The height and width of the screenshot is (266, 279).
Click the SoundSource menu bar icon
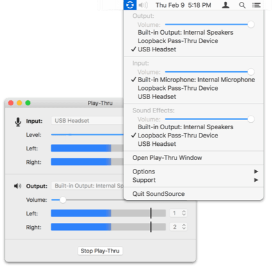[x=130, y=4]
